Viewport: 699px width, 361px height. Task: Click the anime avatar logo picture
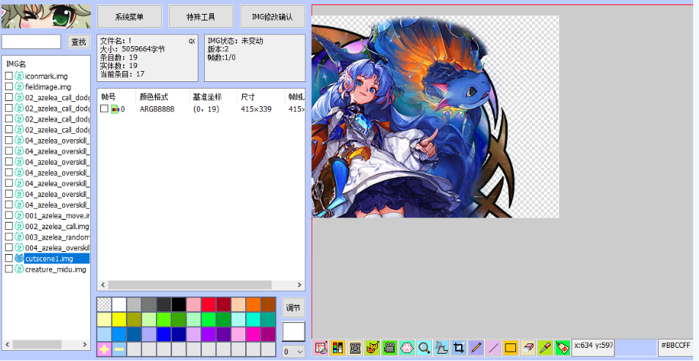click(45, 16)
